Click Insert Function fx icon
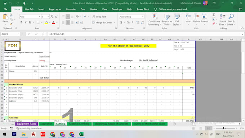245x138 pixels. click(x=43, y=34)
